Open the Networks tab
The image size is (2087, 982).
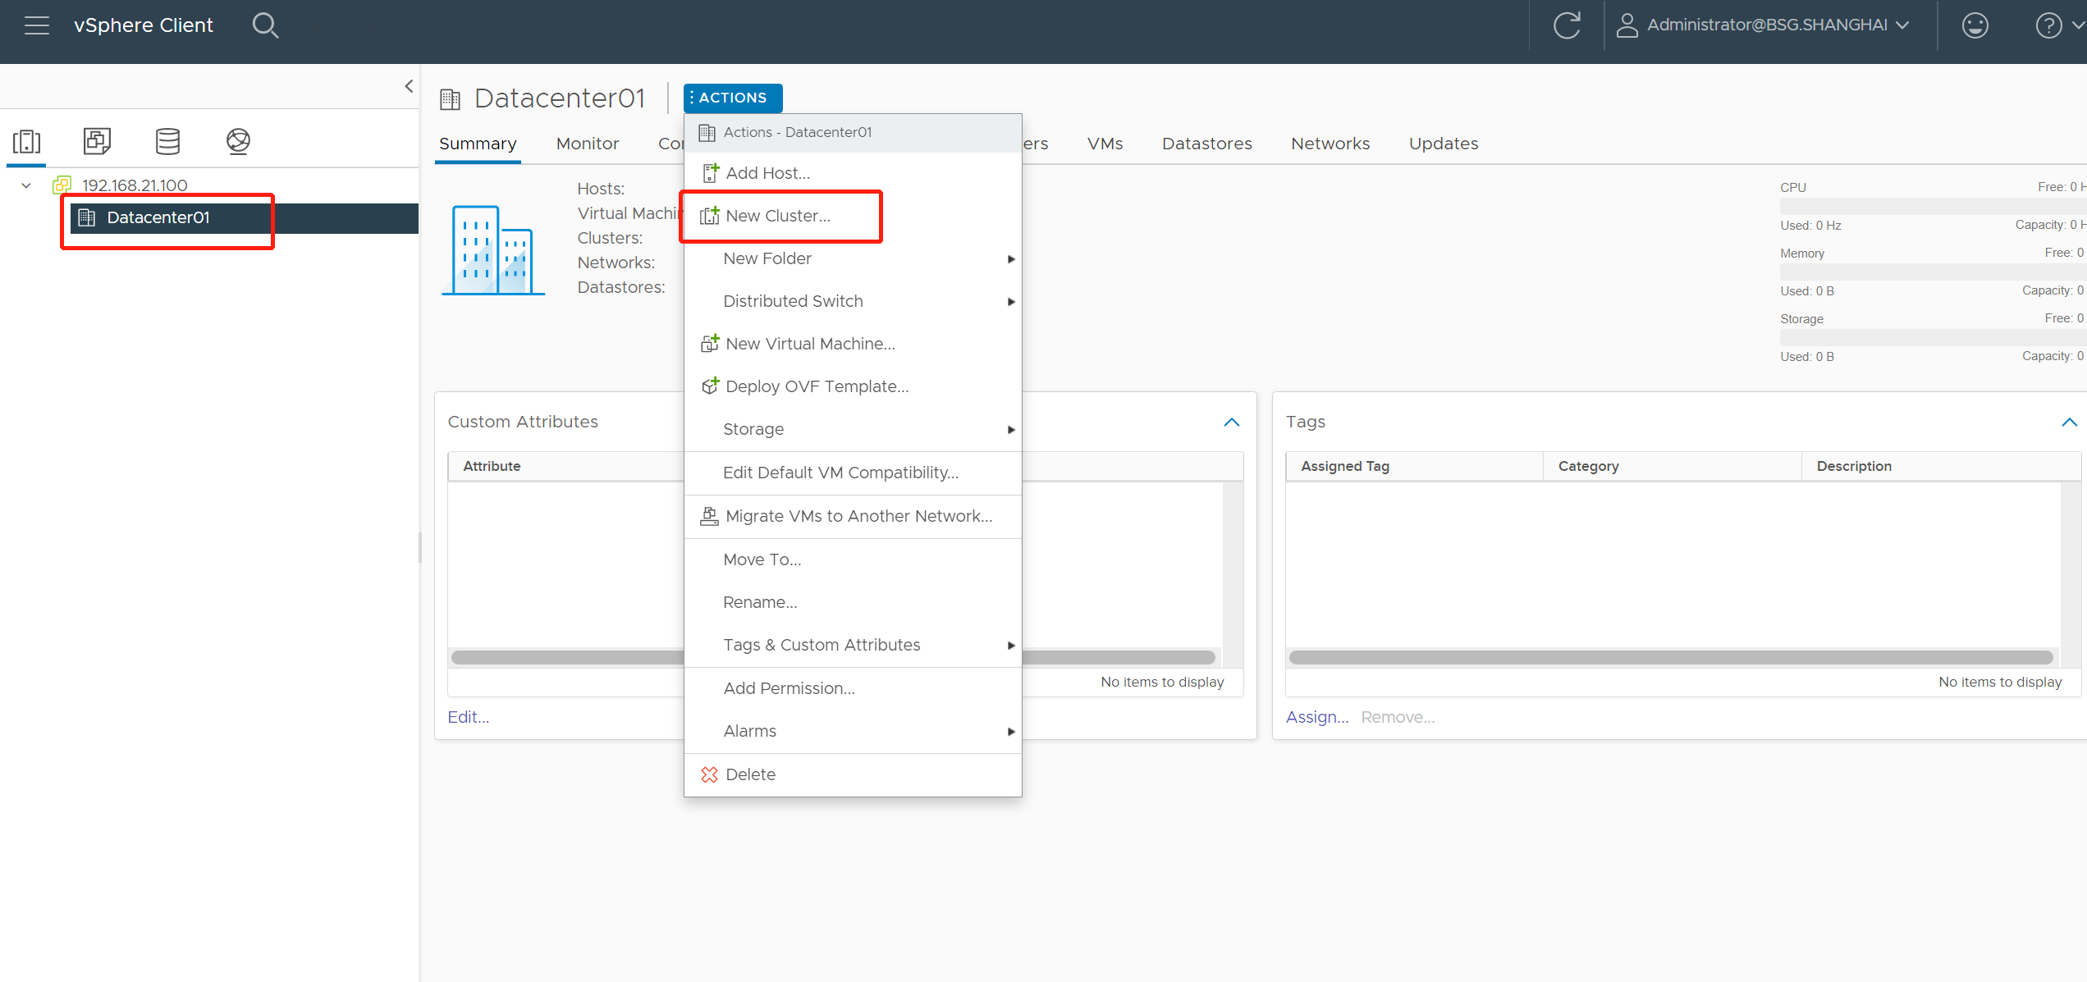point(1330,144)
